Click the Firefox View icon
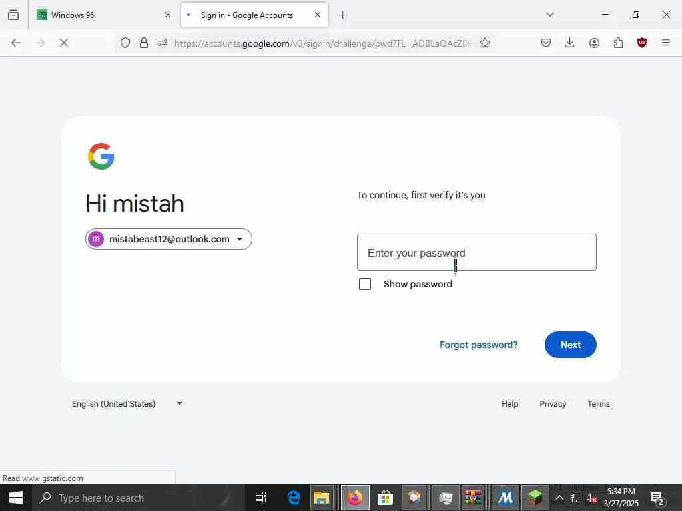This screenshot has width=682, height=511. [13, 15]
